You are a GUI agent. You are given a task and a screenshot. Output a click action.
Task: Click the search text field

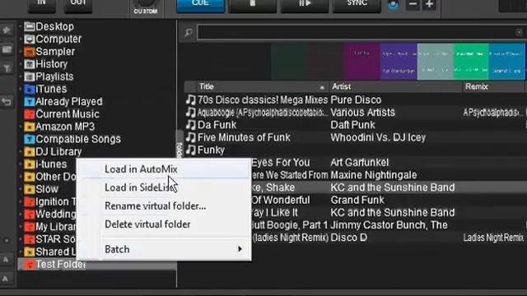(361, 32)
